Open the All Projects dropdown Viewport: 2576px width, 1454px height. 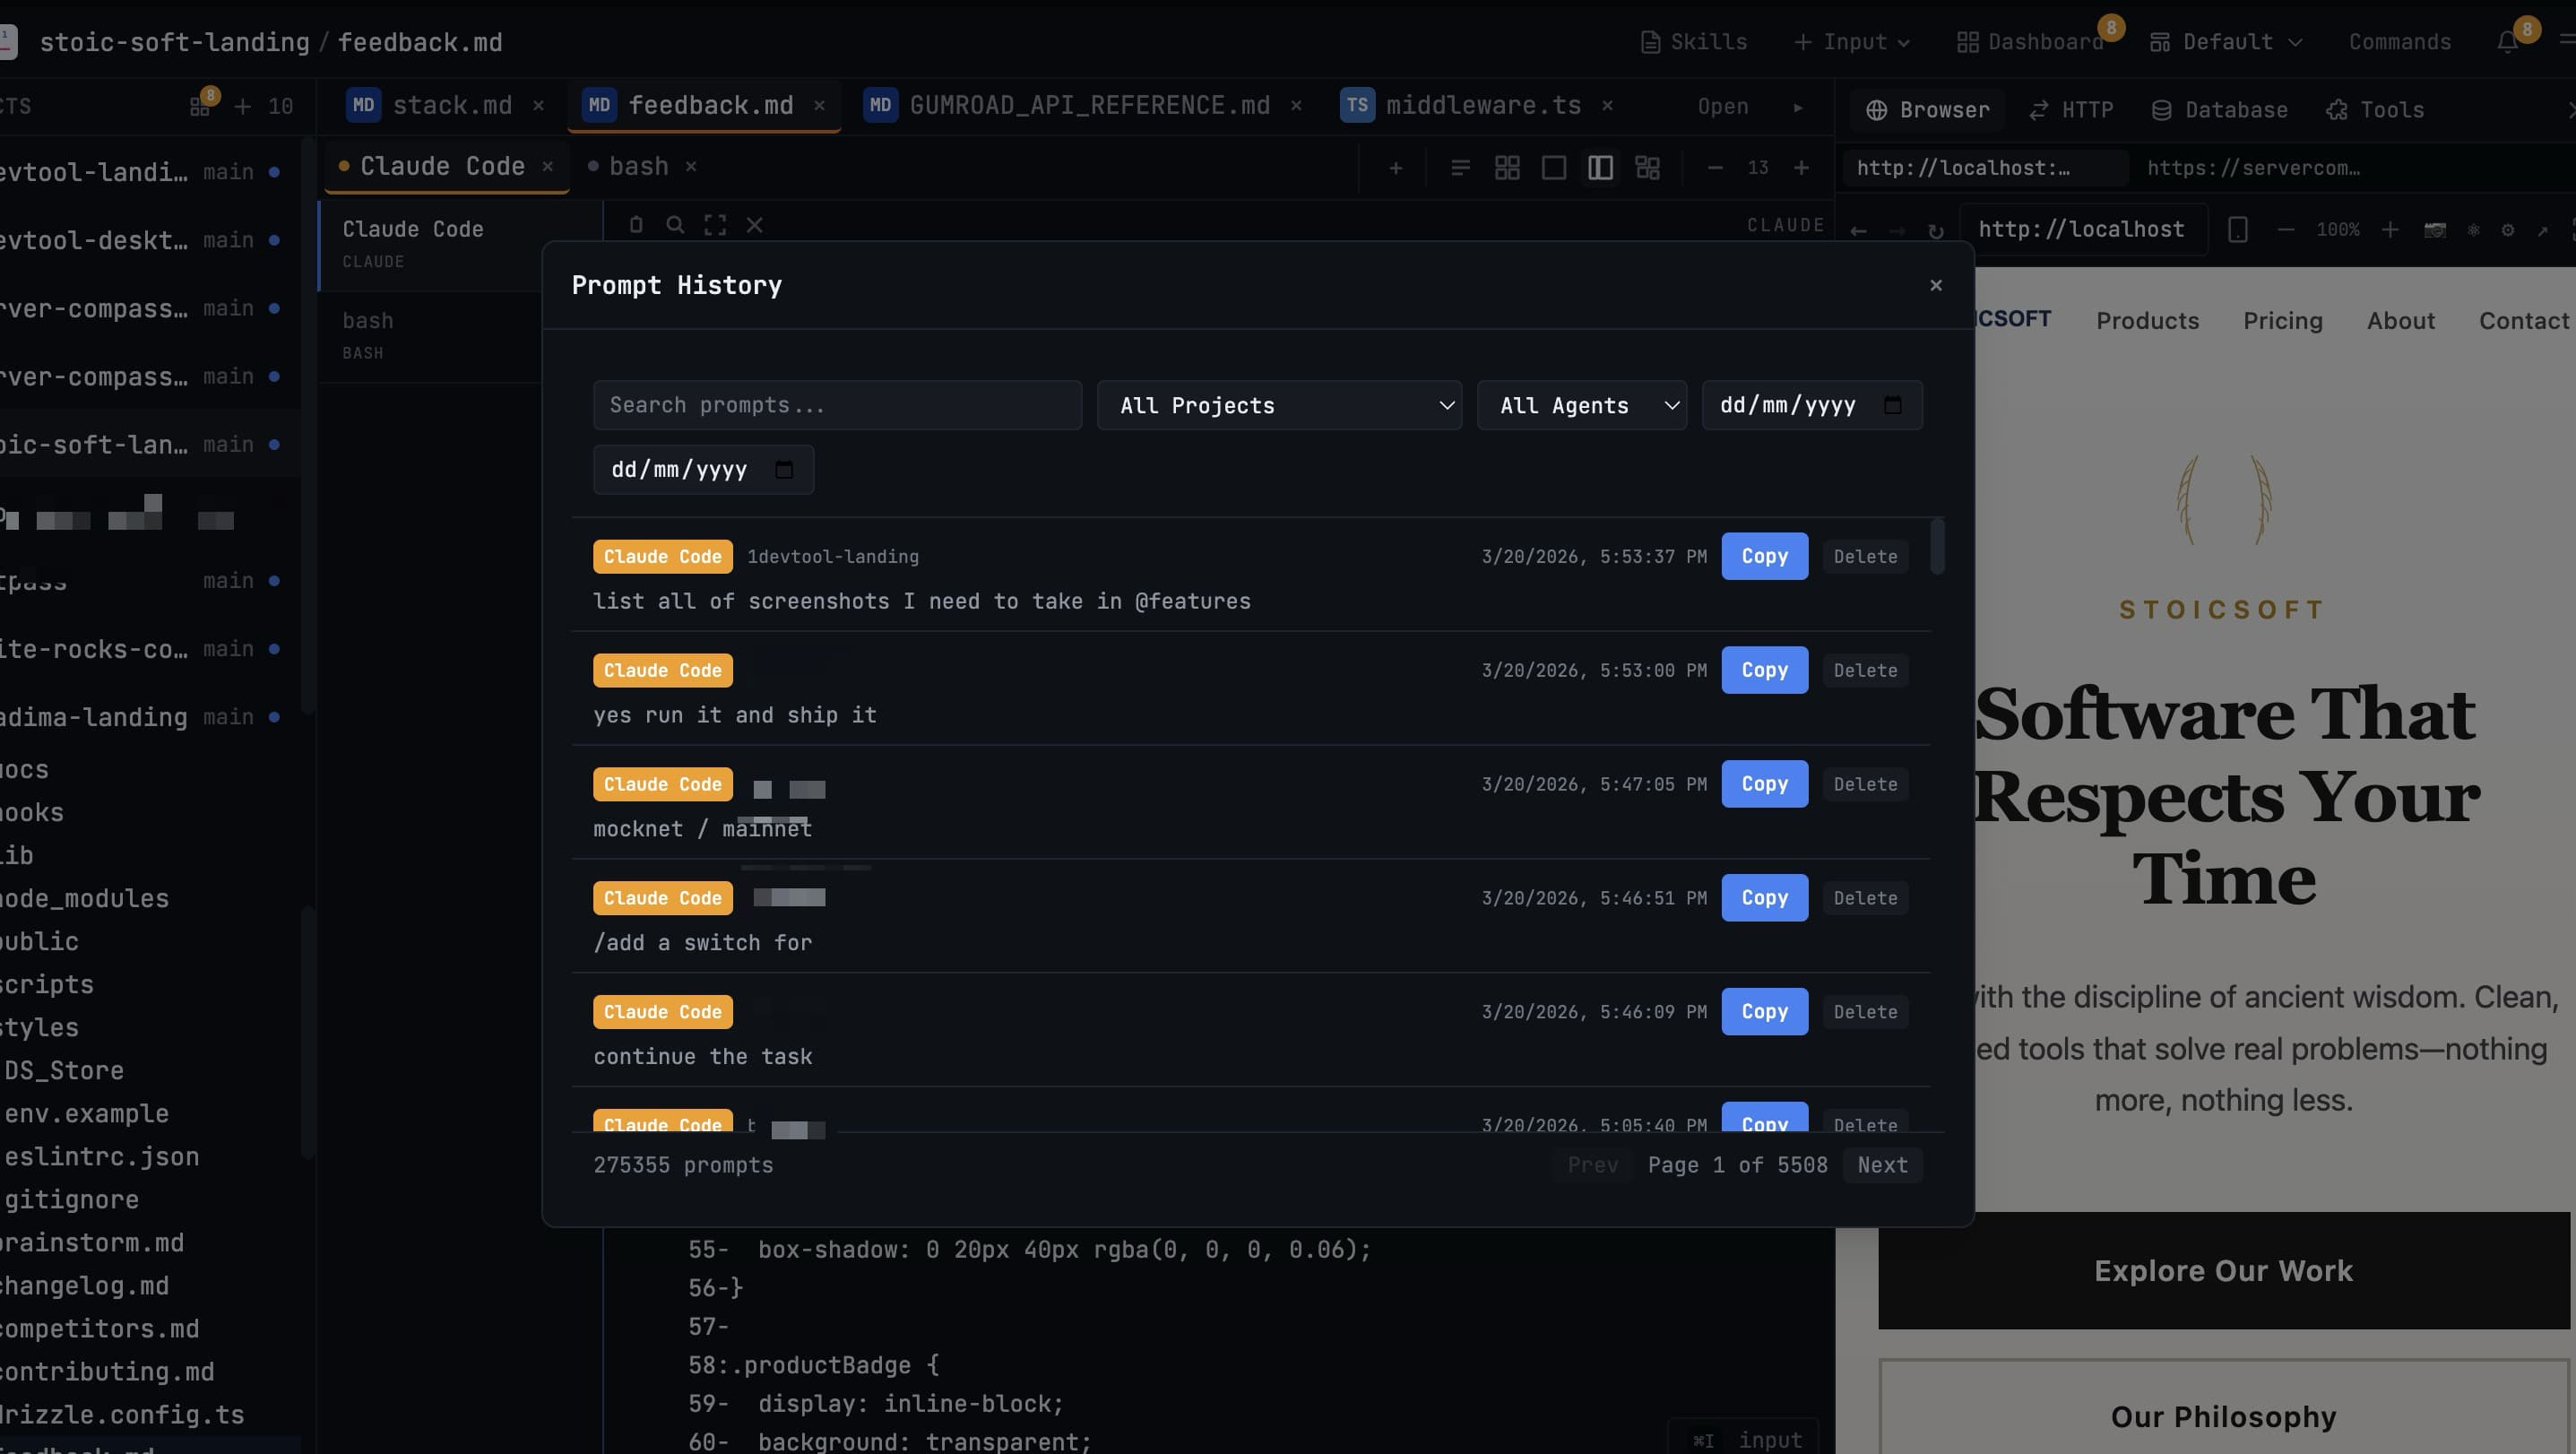tap(1280, 405)
